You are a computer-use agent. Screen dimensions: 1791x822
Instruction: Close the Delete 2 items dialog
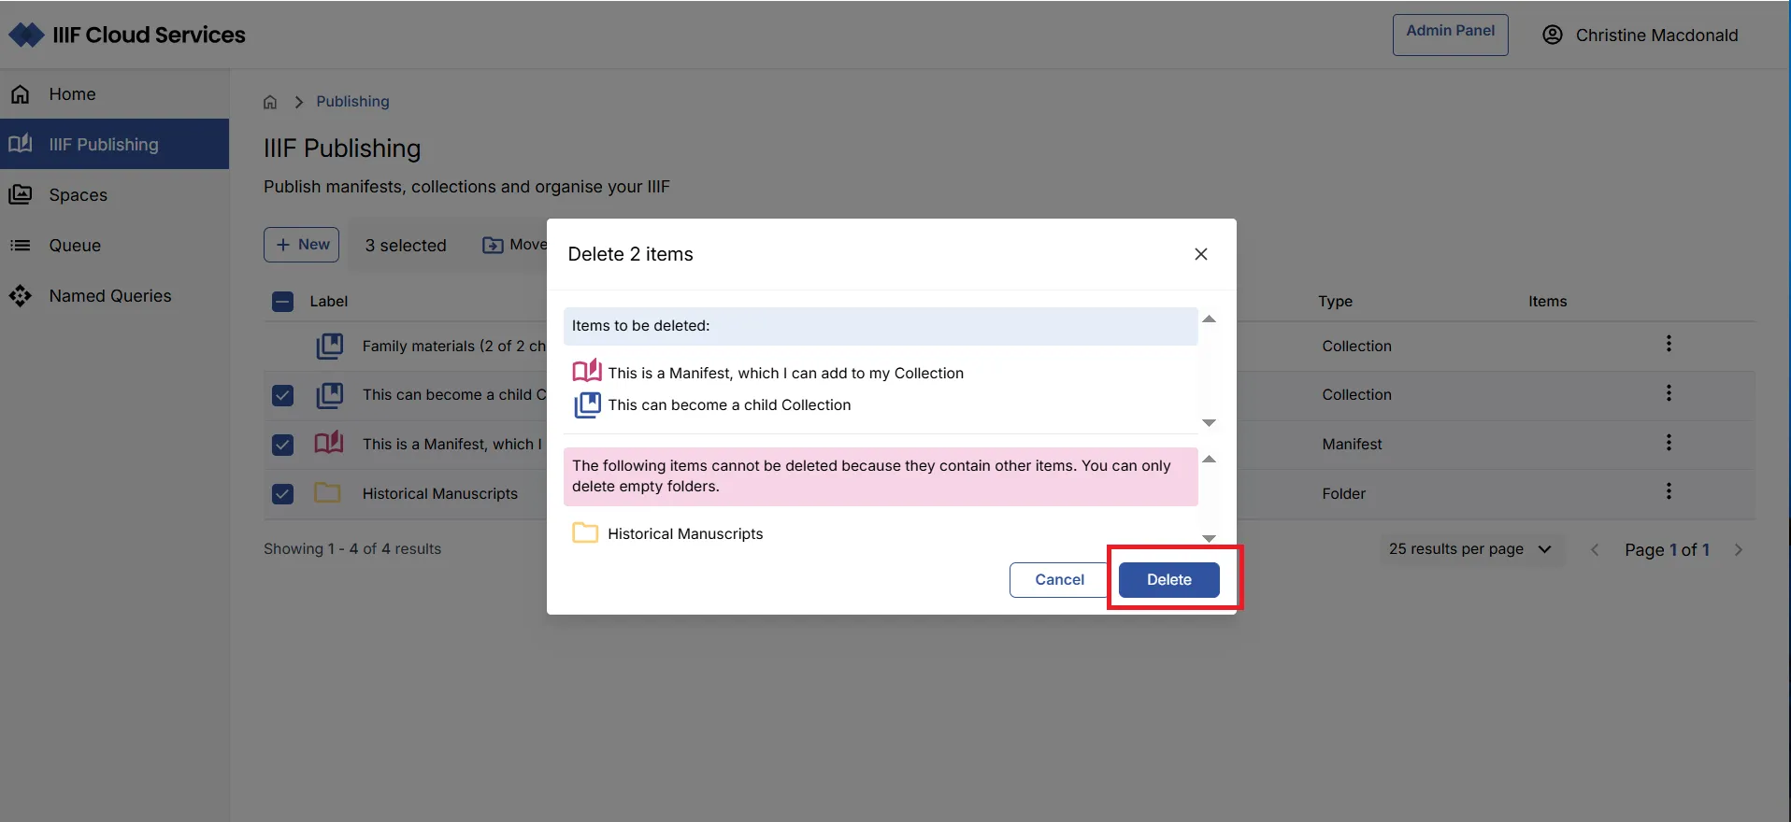[1201, 254]
